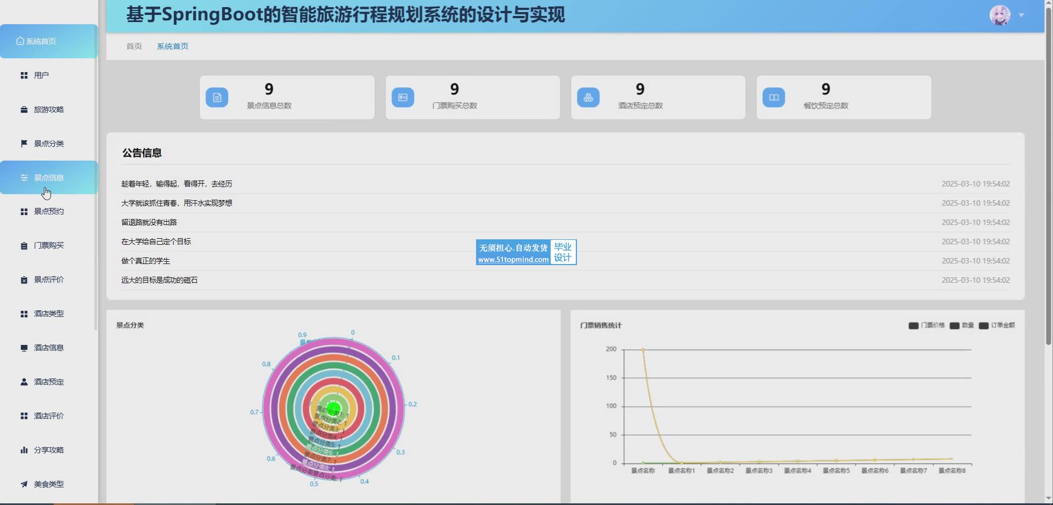Click the bar chart icon beside 分享攻略
1053x505 pixels.
click(24, 450)
